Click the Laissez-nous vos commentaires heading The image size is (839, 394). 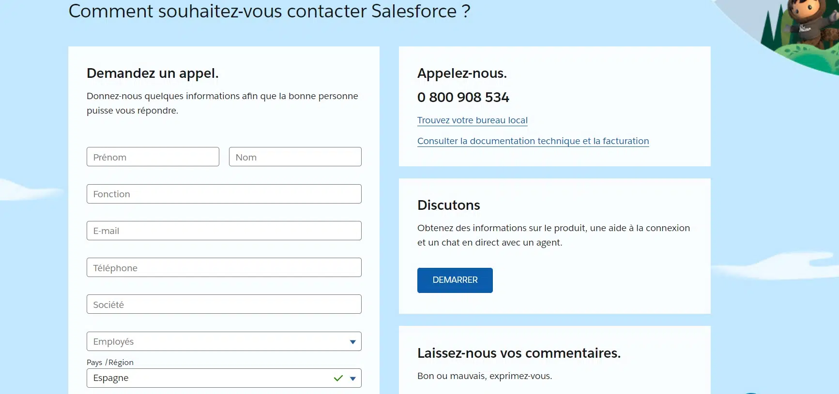519,353
